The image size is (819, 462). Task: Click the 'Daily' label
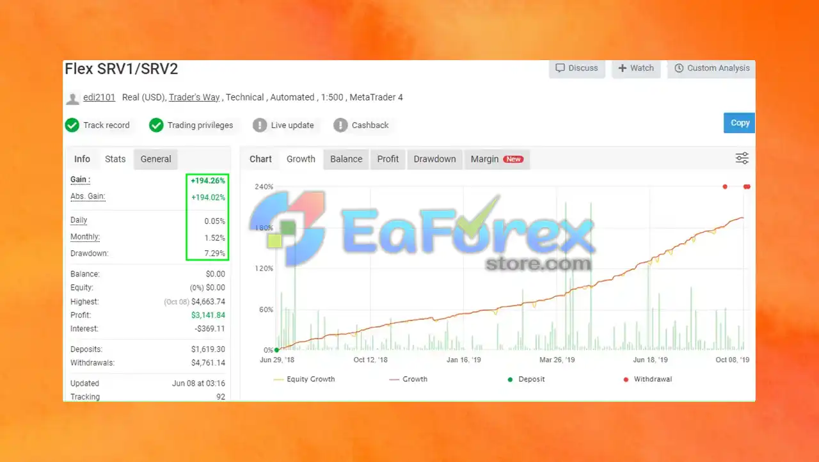(x=79, y=220)
